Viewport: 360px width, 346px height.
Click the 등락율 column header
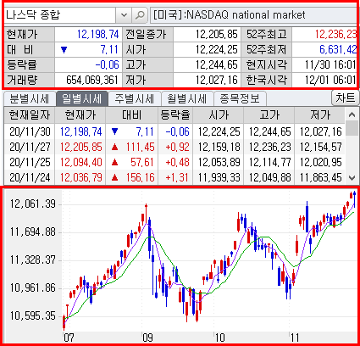coord(175,115)
